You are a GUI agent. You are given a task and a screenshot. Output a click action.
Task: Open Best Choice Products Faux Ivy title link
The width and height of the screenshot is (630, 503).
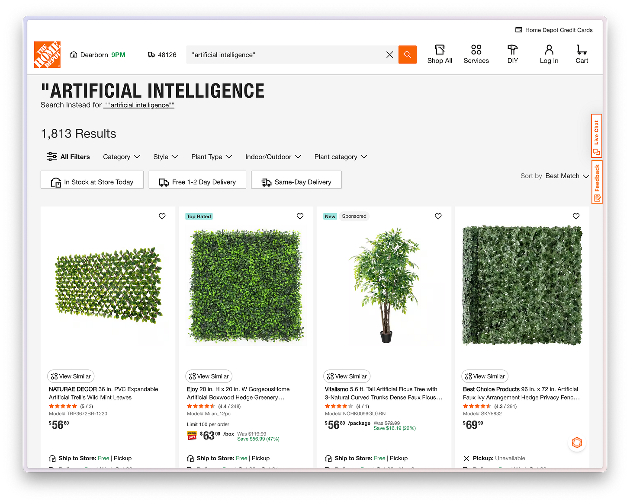click(x=521, y=393)
